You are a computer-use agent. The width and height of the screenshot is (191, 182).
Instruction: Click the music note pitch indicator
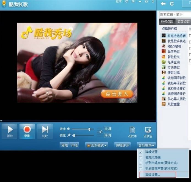click(x=100, y=132)
